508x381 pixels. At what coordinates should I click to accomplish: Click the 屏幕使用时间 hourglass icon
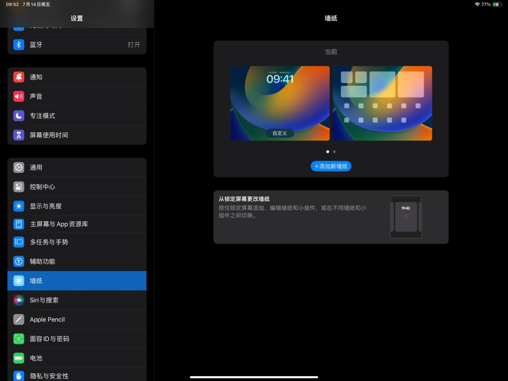click(19, 135)
